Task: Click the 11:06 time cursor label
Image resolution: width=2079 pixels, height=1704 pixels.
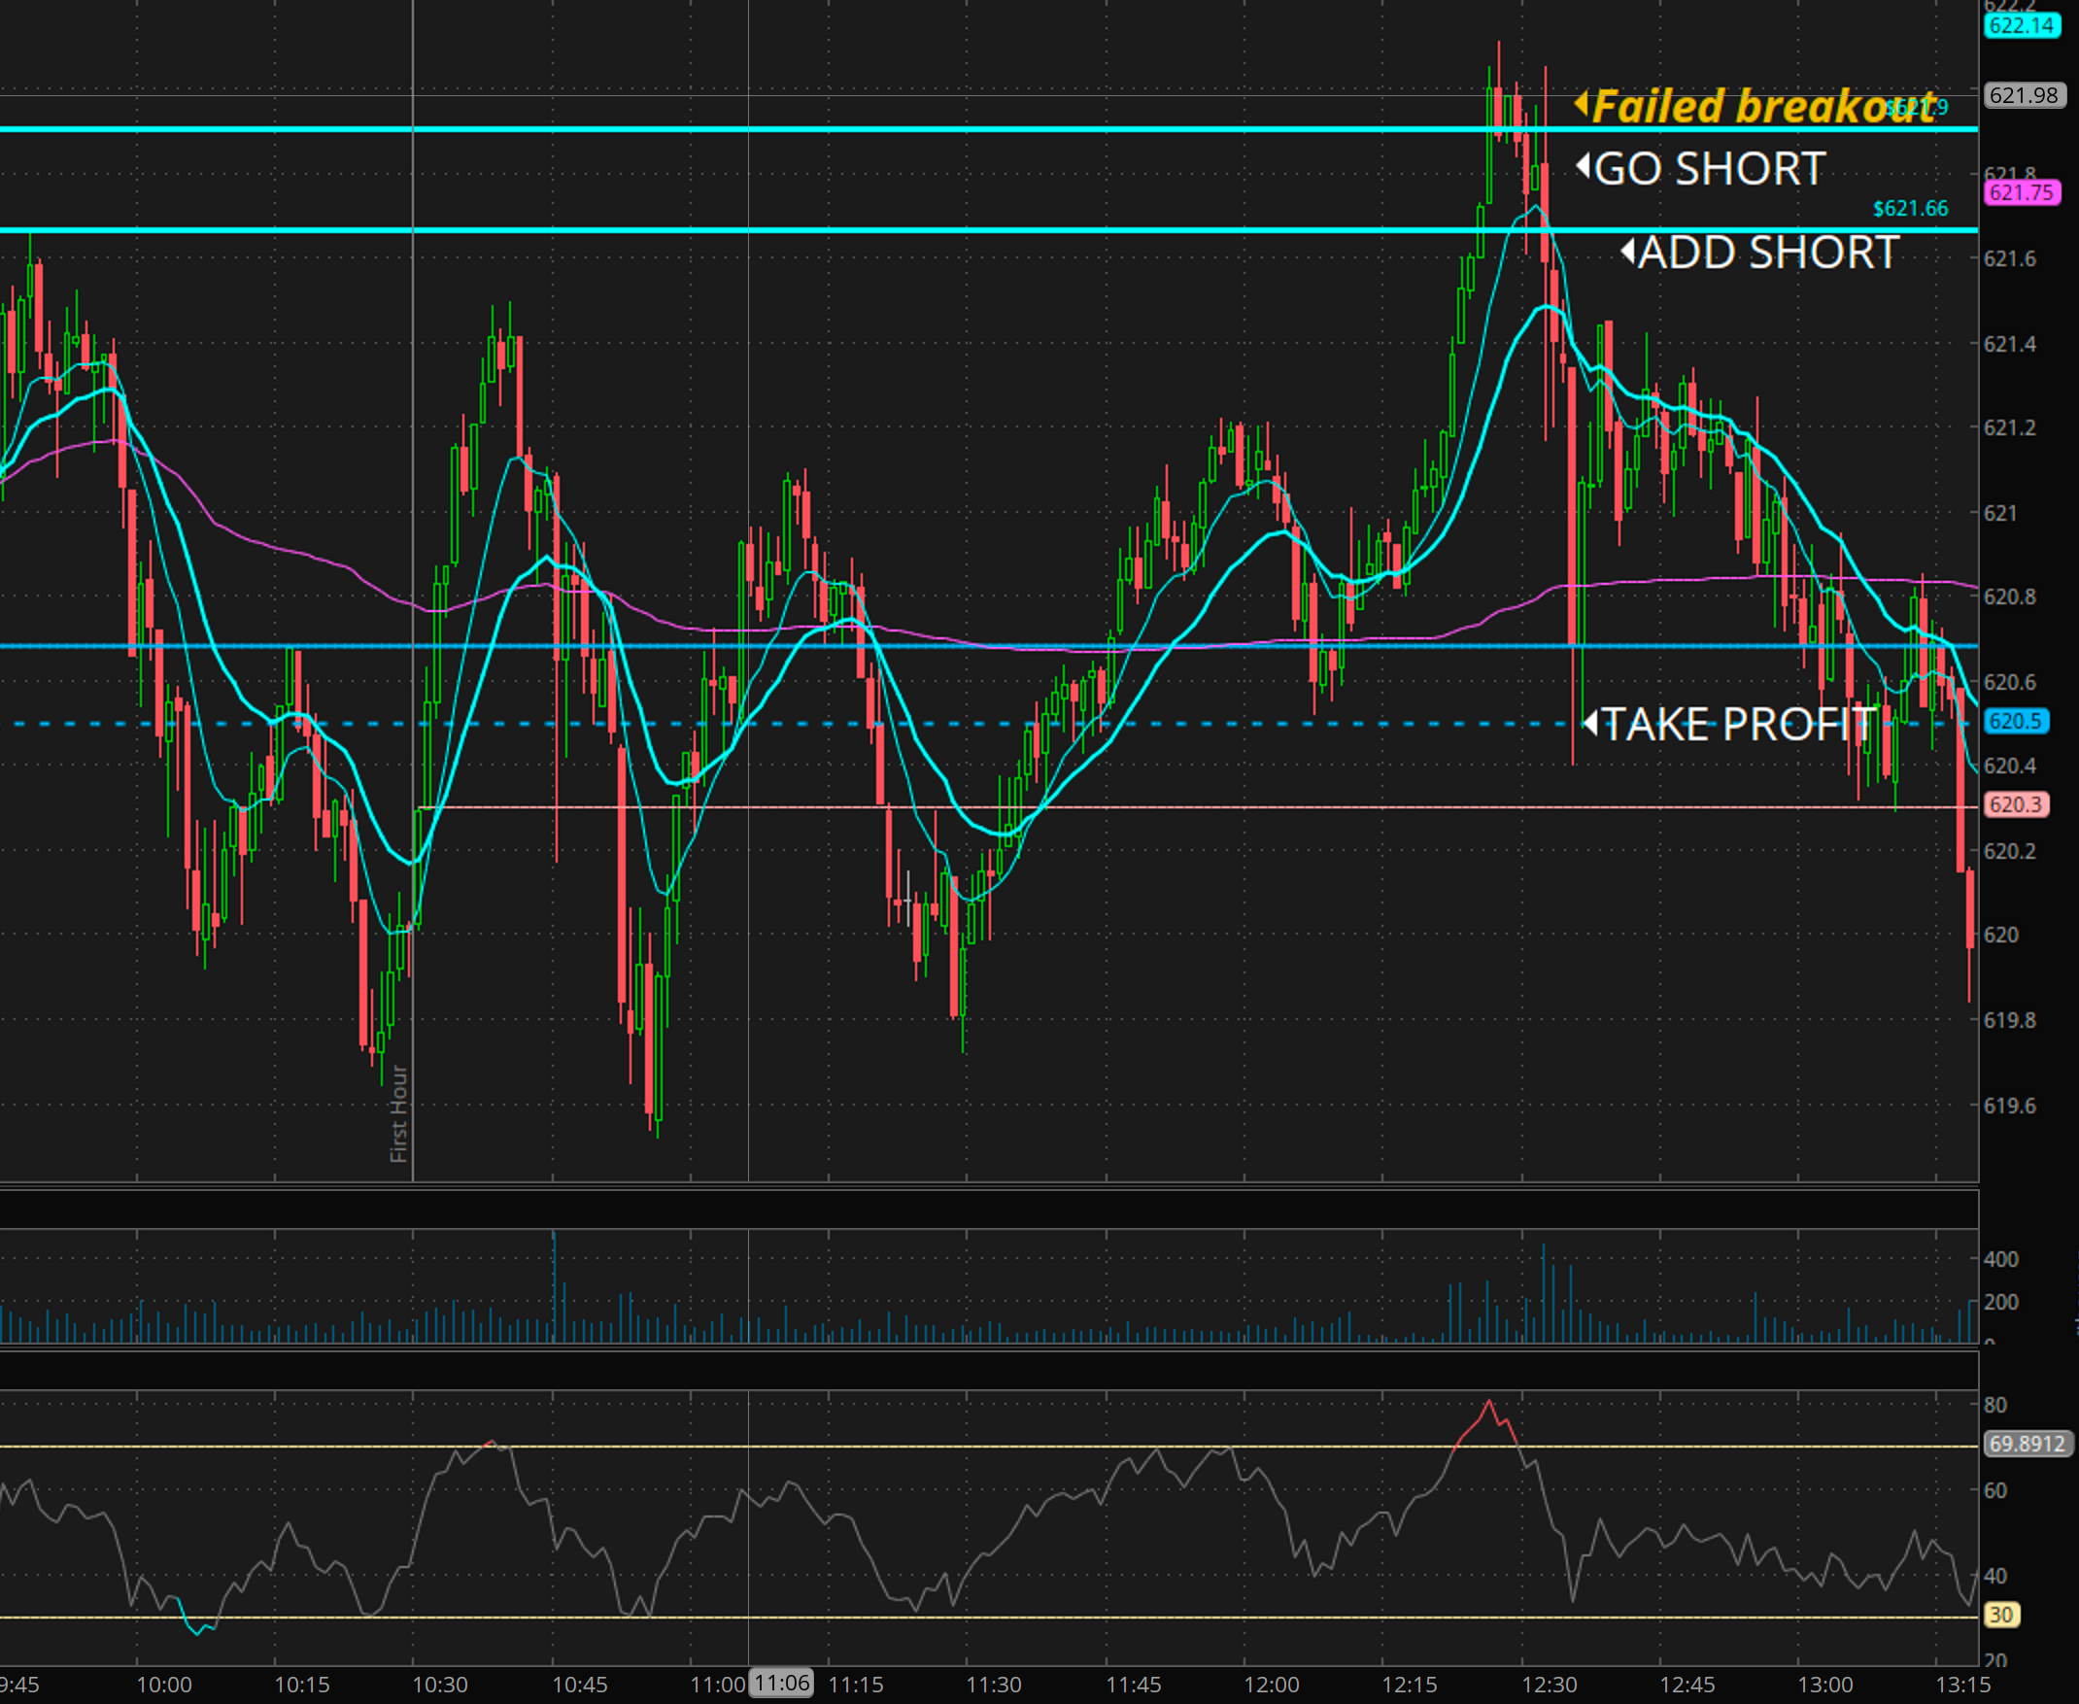Action: click(781, 1684)
